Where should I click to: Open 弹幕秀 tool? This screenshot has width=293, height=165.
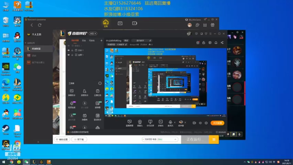[x=85, y=117]
